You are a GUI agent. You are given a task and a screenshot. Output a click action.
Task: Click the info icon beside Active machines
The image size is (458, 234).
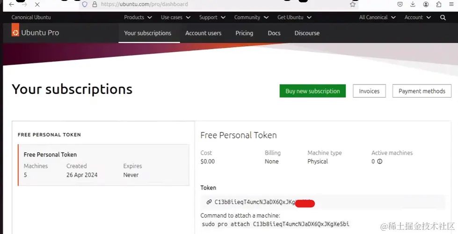pos(380,161)
